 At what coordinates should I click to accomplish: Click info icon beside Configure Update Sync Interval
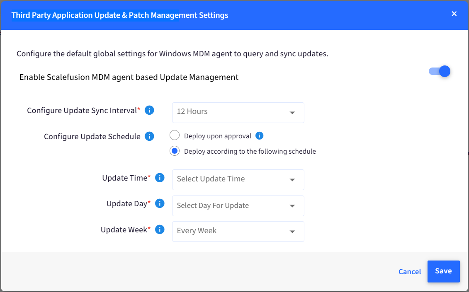[x=149, y=110]
